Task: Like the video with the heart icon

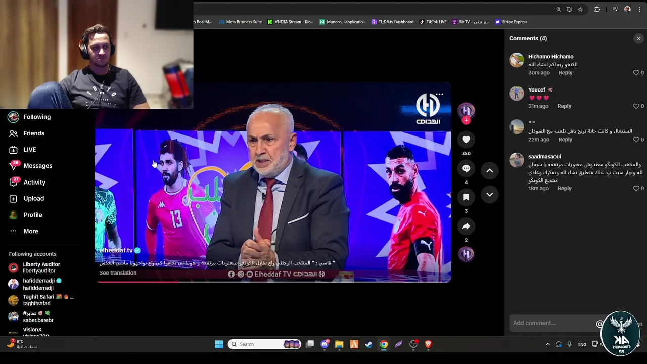Action: tap(466, 140)
